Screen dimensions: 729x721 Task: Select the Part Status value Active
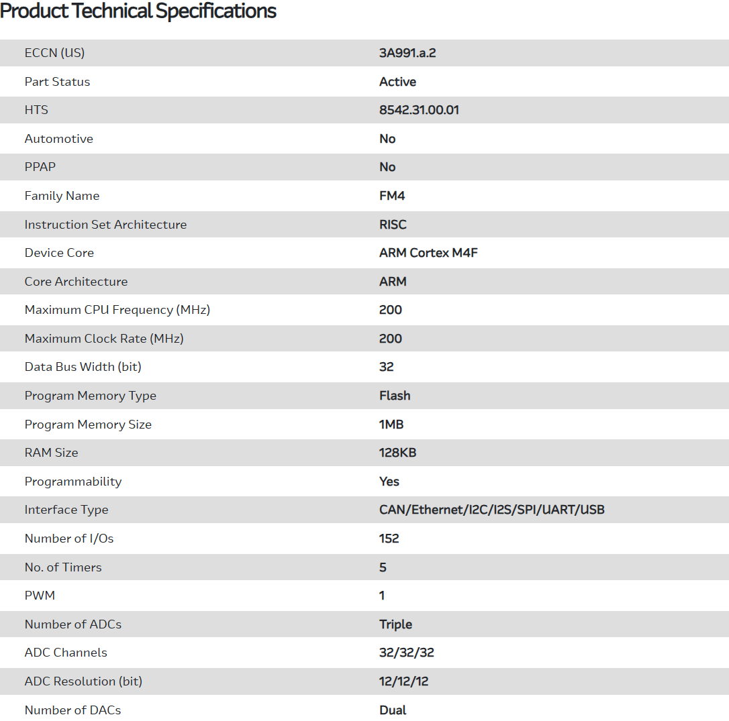pyautogui.click(x=397, y=82)
